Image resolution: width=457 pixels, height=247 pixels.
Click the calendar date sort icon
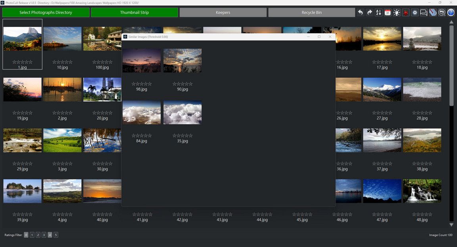pos(388,13)
